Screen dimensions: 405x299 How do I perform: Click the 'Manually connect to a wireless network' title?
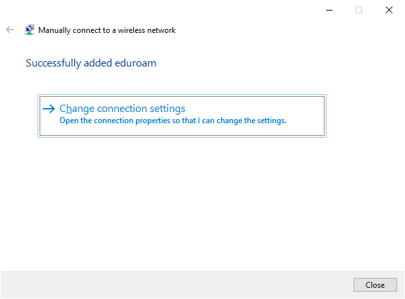[x=107, y=30]
